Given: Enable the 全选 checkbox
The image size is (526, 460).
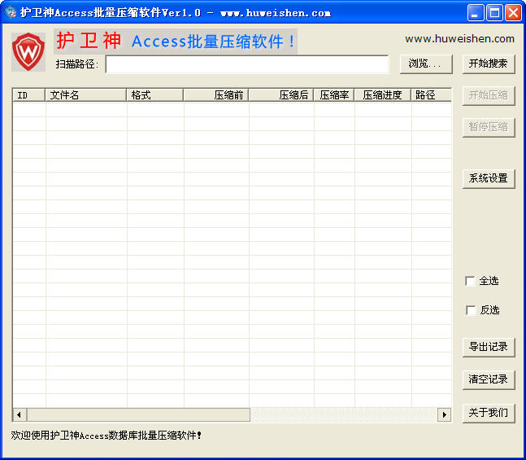Looking at the screenshot, I should 470,281.
